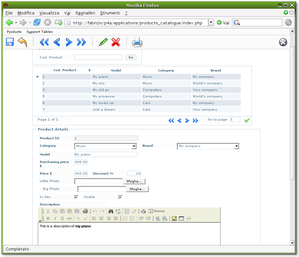Click the red X Delete record icon
The height and width of the screenshot is (257, 299).
116,42
